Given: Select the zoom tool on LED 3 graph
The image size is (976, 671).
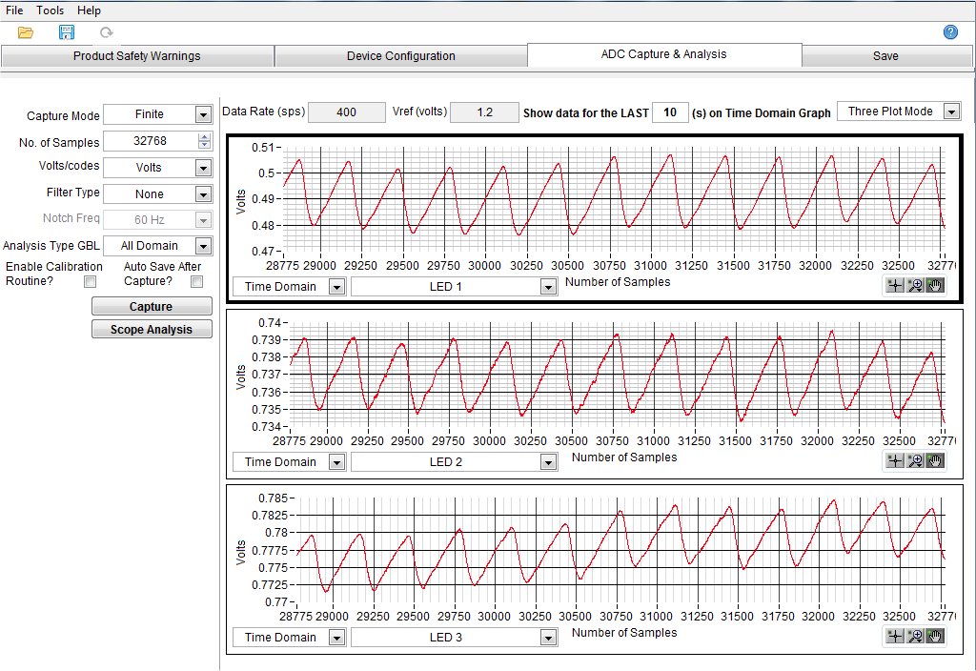Looking at the screenshot, I should 915,637.
